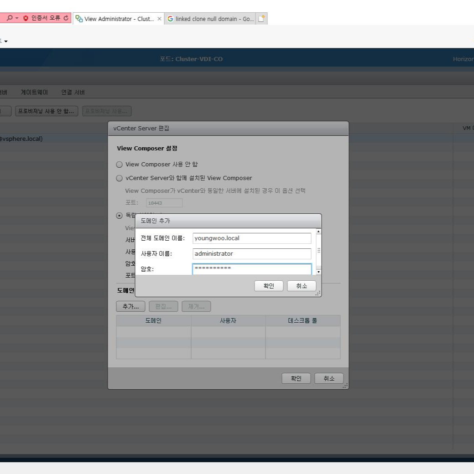
Task: Confirm with 확인 in vCenter Server 편집 dialog
Action: (x=296, y=378)
